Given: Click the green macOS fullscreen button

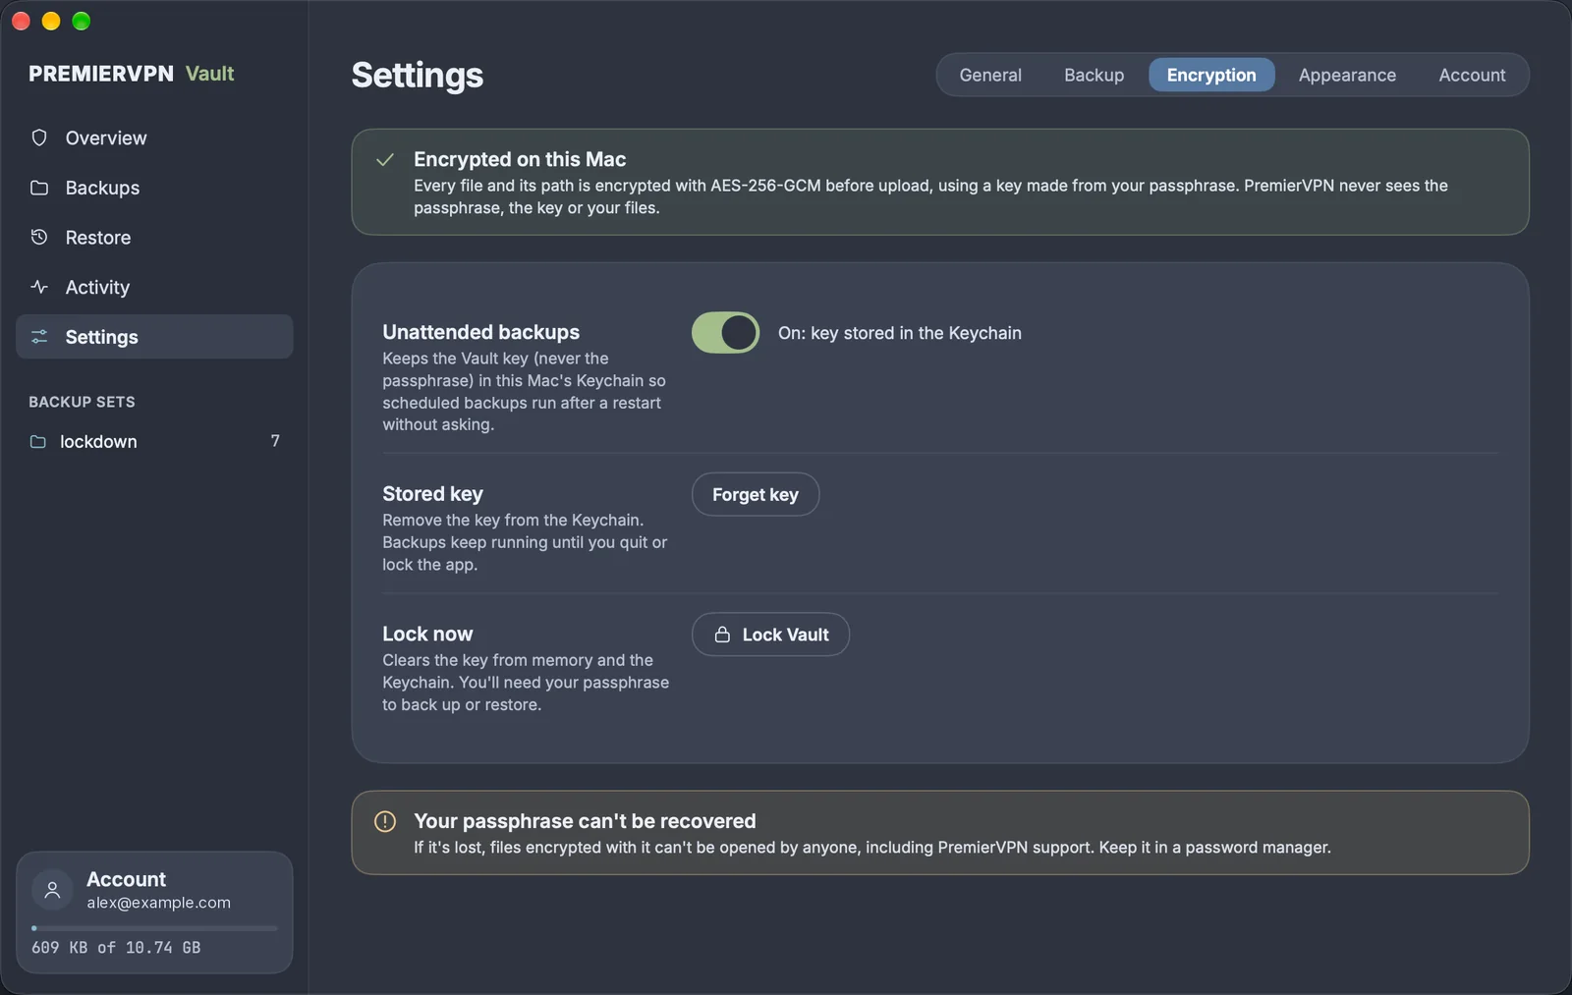Looking at the screenshot, I should [x=82, y=21].
